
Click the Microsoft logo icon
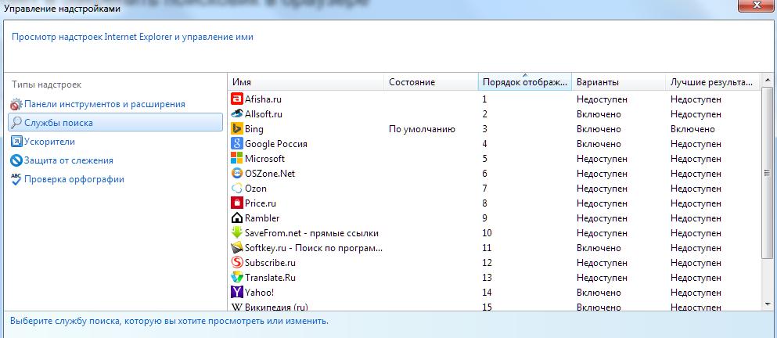tap(237, 159)
